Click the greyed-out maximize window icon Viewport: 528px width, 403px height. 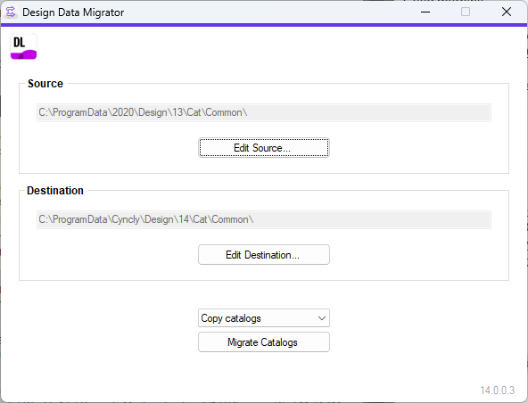tap(466, 12)
